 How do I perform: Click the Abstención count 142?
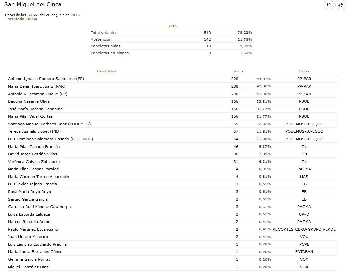pyautogui.click(x=207, y=39)
